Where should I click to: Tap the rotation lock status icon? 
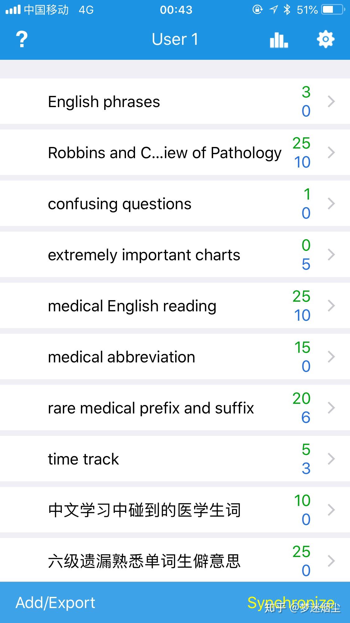tap(258, 10)
